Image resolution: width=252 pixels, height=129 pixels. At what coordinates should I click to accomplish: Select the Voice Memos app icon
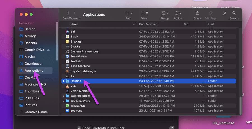click(67, 91)
